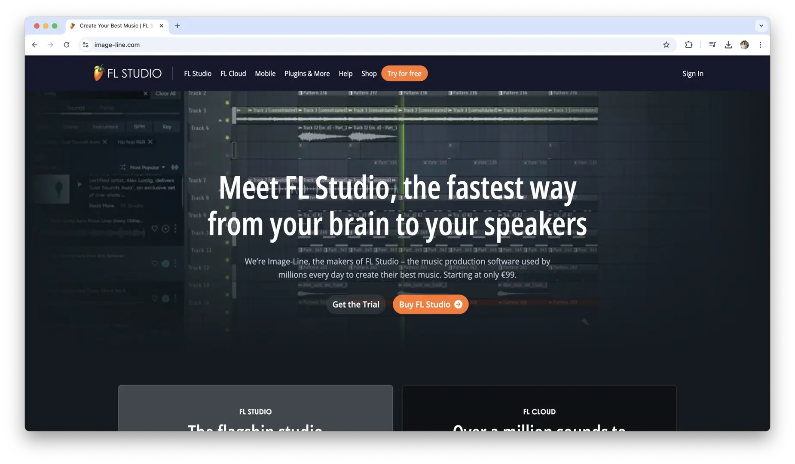Open a new browser tab
The image size is (795, 464).
(x=177, y=26)
